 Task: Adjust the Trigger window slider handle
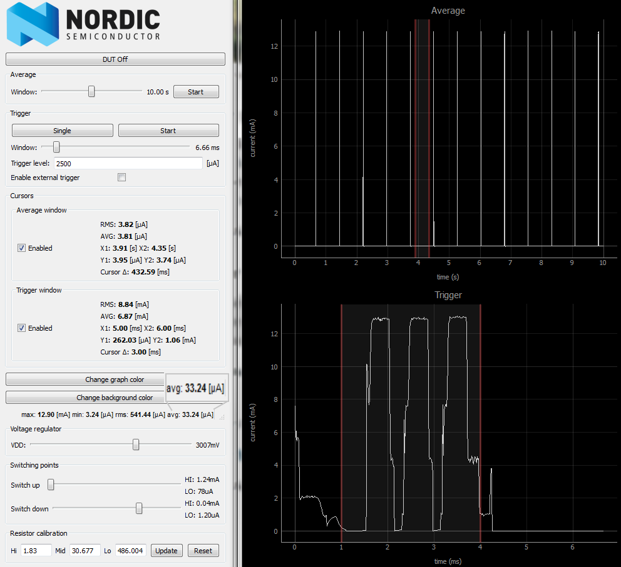[56, 147]
